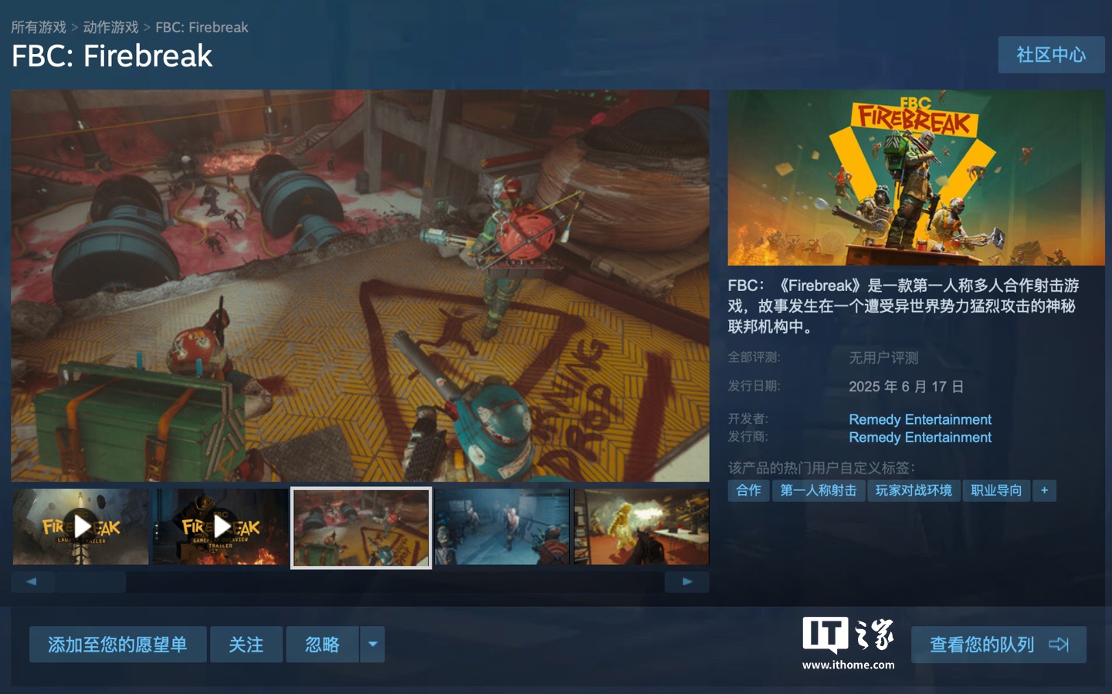The image size is (1112, 694).
Task: Expand the ignore options dropdown arrow
Action: (x=372, y=645)
